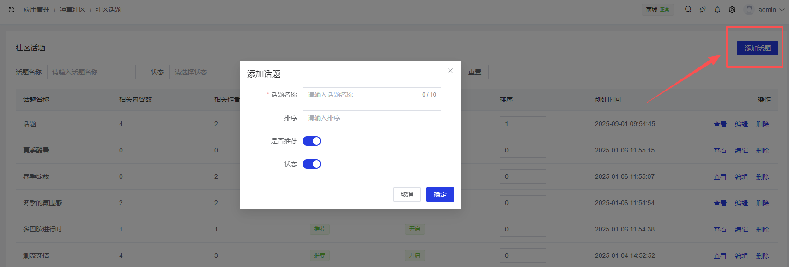
Task: Open the settings gear icon
Action: click(732, 10)
